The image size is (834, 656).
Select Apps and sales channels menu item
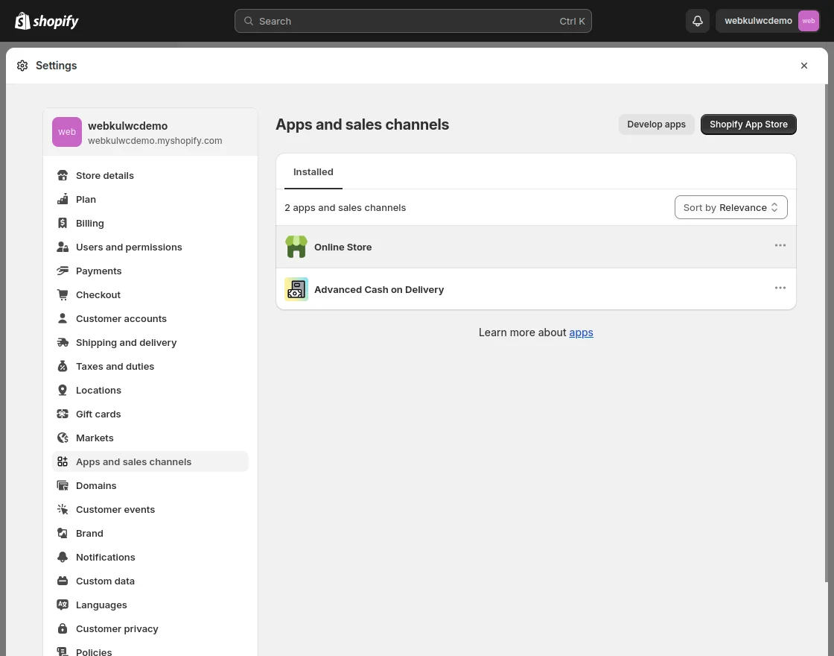(150, 461)
